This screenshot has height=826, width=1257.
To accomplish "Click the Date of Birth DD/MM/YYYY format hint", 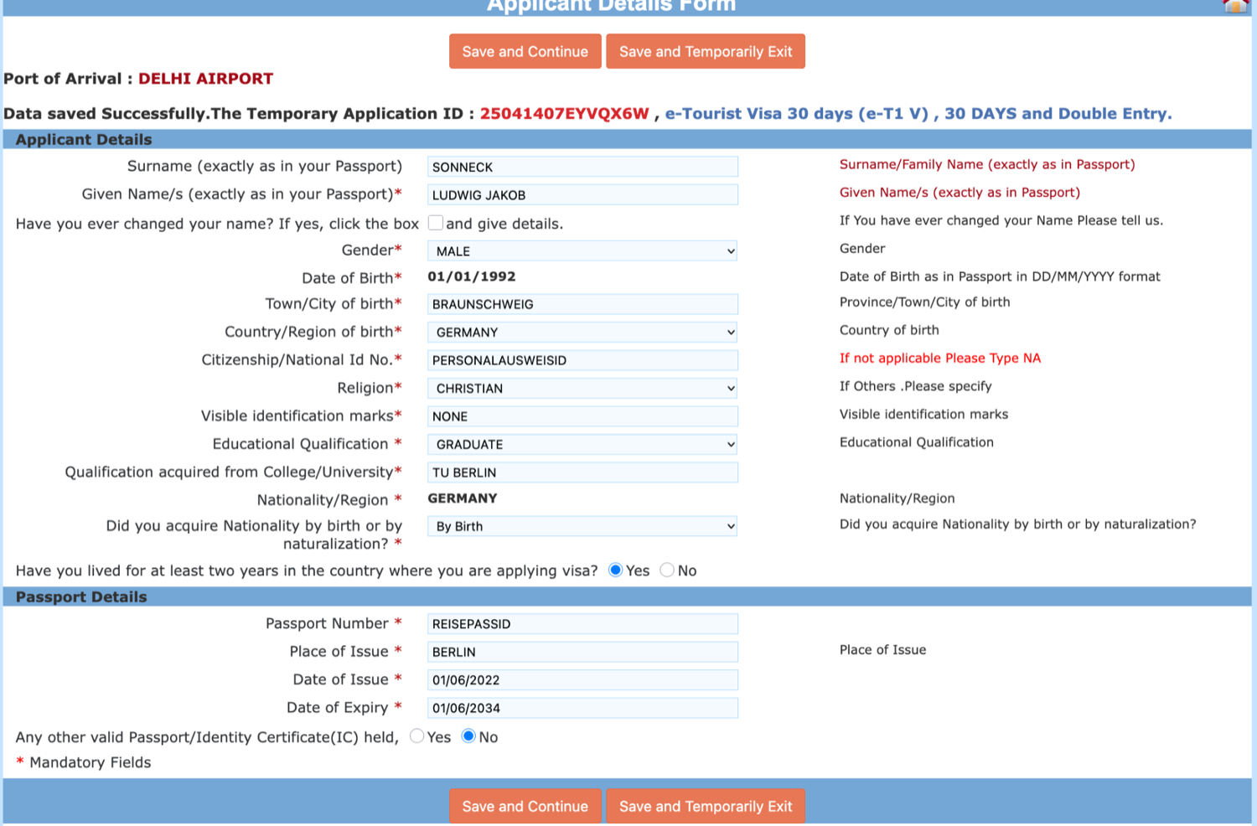I will pos(1000,276).
